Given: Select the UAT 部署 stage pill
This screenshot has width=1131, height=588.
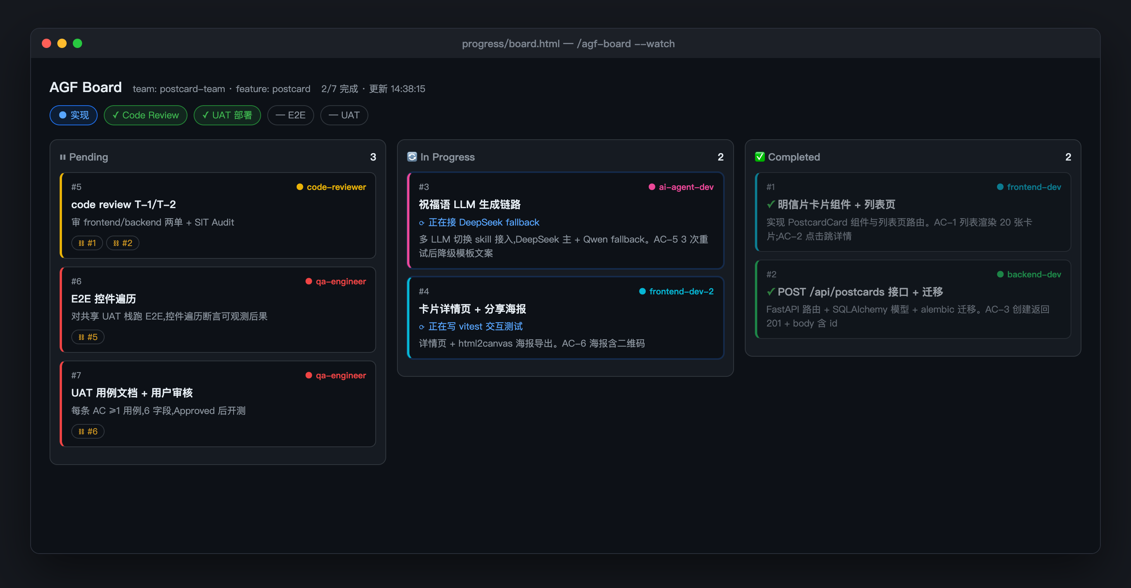Looking at the screenshot, I should 227,115.
